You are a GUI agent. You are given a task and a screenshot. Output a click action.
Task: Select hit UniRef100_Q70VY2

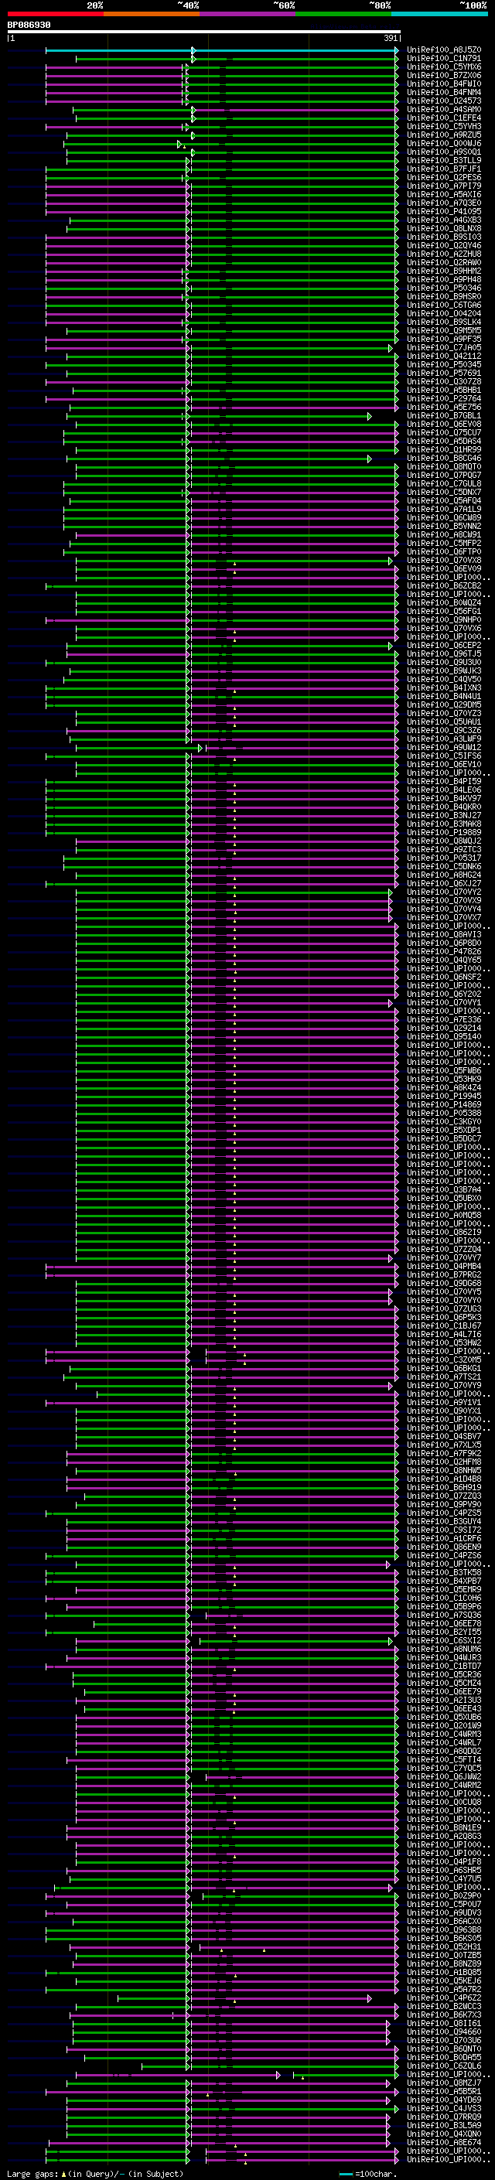444,893
